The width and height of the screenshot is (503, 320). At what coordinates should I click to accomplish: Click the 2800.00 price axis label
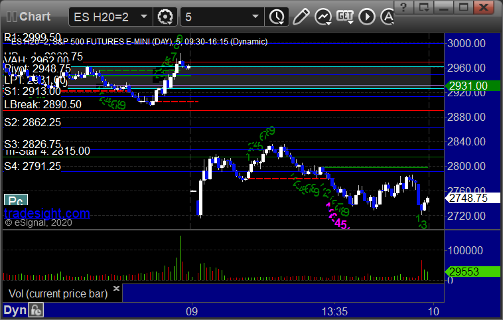(x=467, y=166)
